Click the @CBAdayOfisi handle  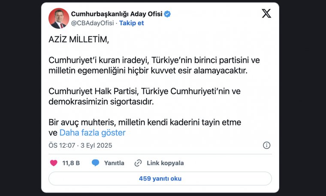point(92,23)
